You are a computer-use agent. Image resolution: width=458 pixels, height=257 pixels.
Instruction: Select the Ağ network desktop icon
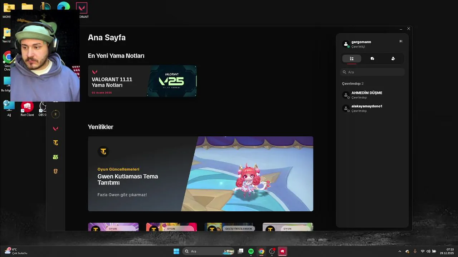pos(9,109)
